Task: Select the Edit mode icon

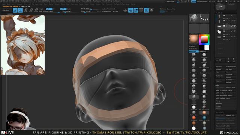Action: click(x=15, y=10)
